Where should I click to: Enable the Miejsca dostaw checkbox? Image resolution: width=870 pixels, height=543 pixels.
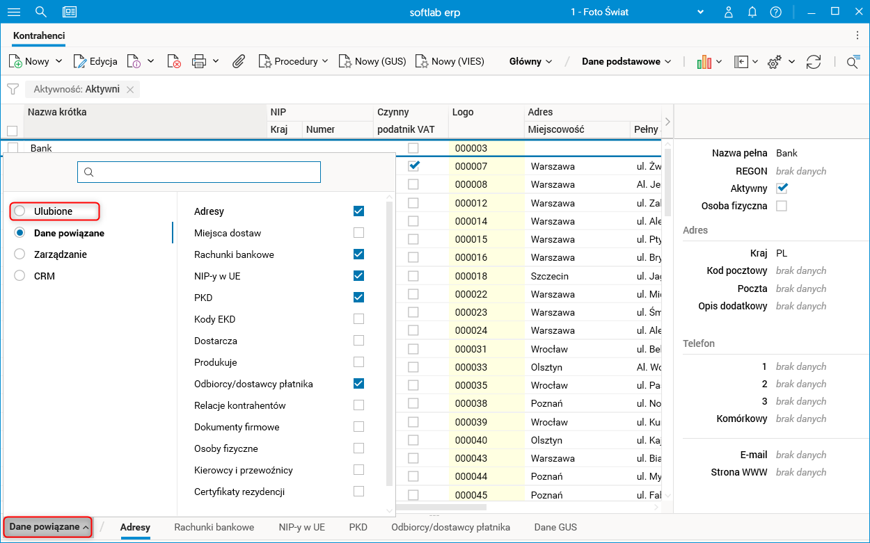tap(358, 233)
